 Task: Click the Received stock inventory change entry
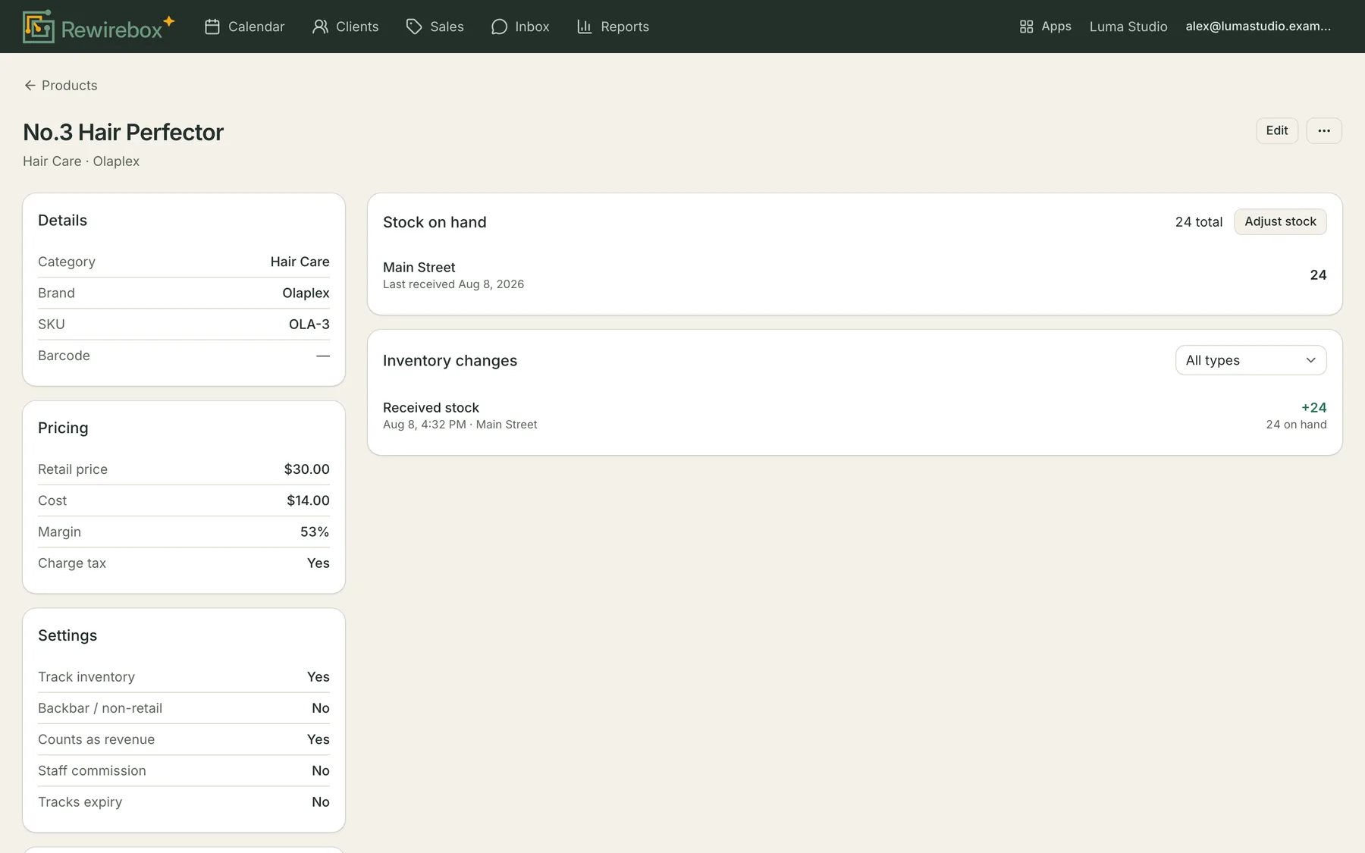(855, 416)
